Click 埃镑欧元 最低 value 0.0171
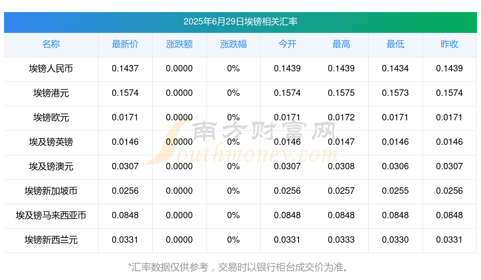Image resolution: width=481 pixels, height=280 pixels. pos(395,118)
